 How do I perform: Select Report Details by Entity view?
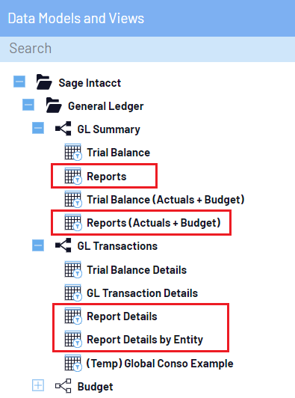pyautogui.click(x=145, y=340)
